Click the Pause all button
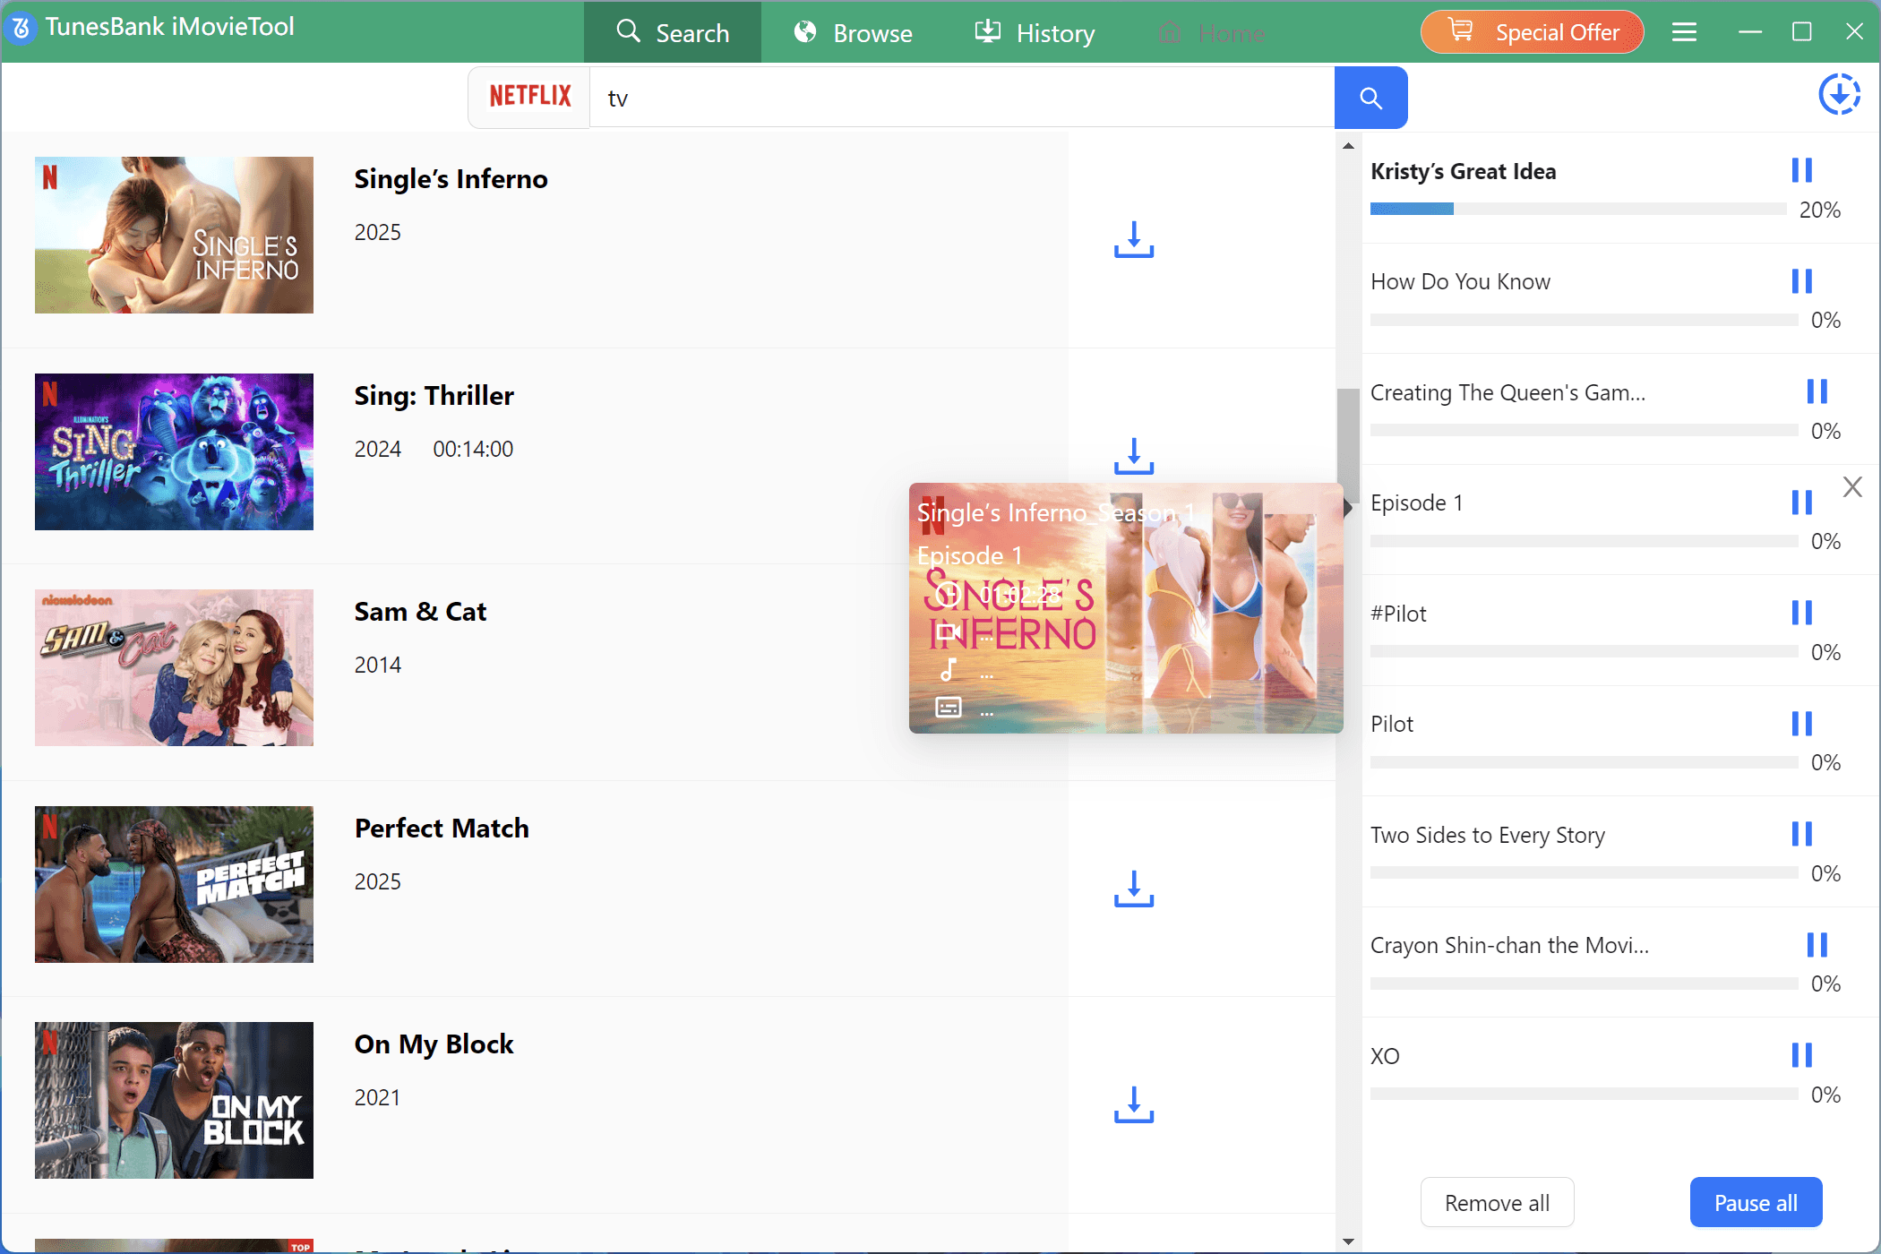 tap(1756, 1203)
